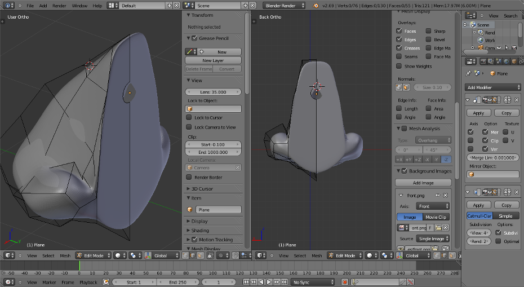The height and width of the screenshot is (287, 524).
Task: Toggle the Faces overlay checkbox
Action: click(x=399, y=31)
